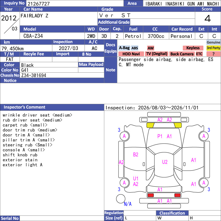Viewport: 221px width, 221px height.
Task: Click the ETC equipment badge
Action: point(199,54)
